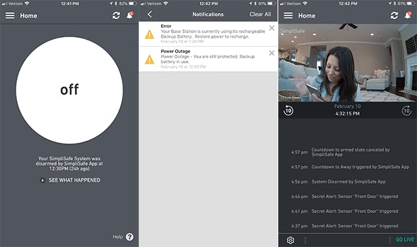Open notification bell on camera Home screen
Screen dimensions: 417x247
408,16
